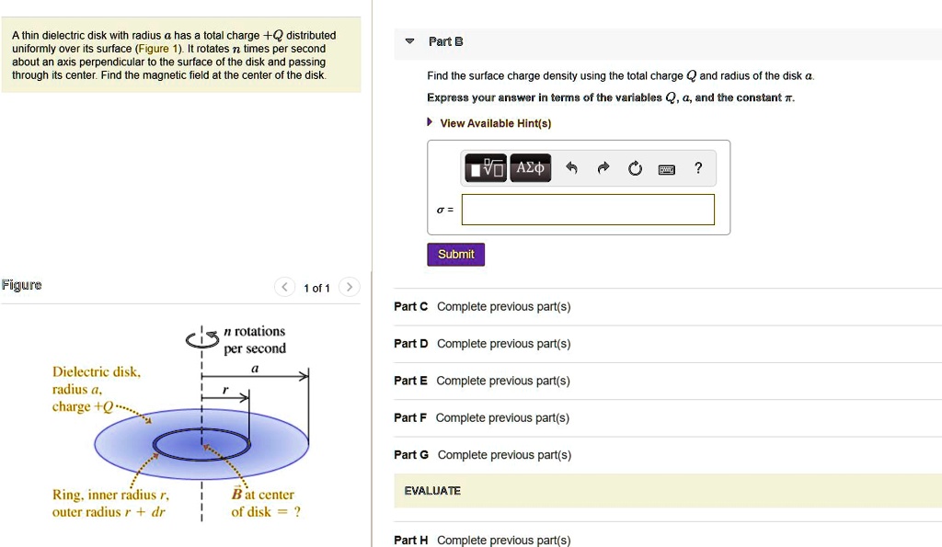942x547 pixels.
Task: Expand View Available Hint(s)
Action: [x=494, y=122]
